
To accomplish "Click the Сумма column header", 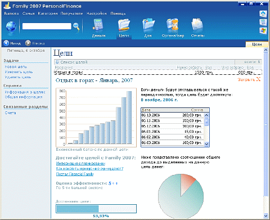I will coord(197,110).
